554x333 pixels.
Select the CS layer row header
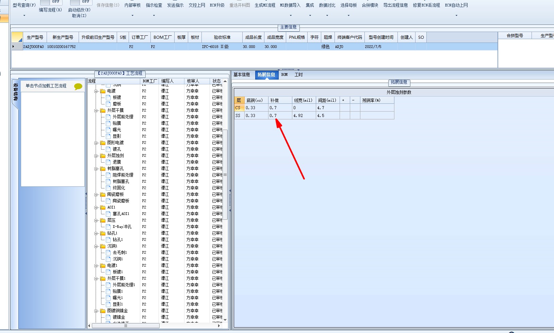239,108
